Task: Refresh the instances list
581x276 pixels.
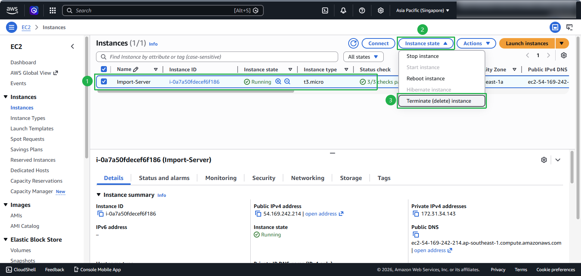Action: [x=353, y=43]
